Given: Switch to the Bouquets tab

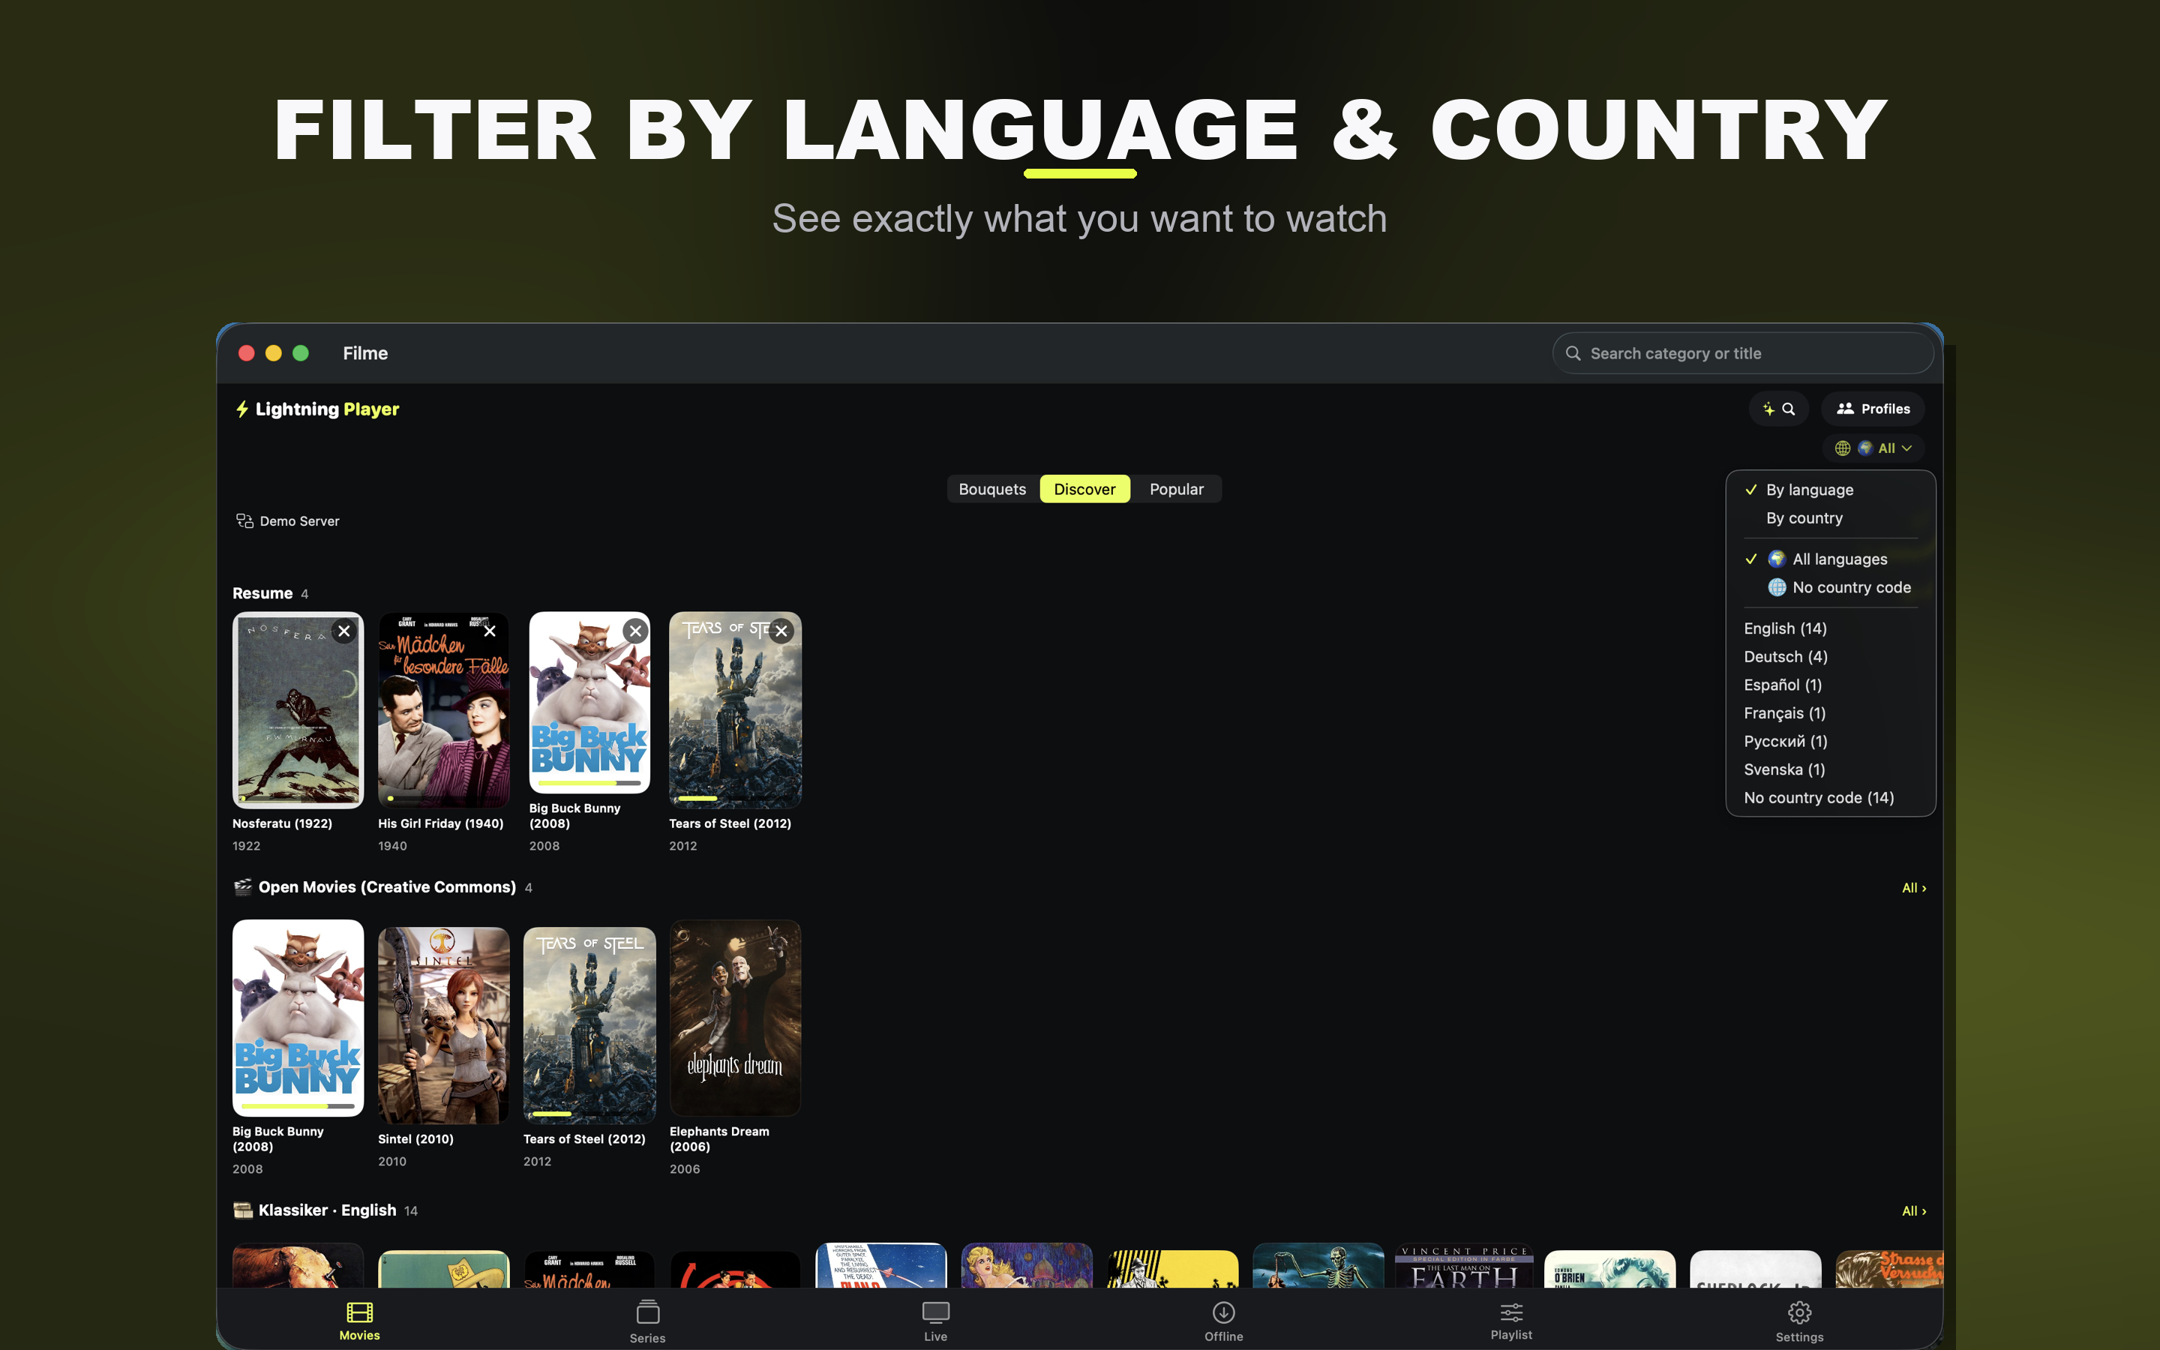Looking at the screenshot, I should click(992, 489).
